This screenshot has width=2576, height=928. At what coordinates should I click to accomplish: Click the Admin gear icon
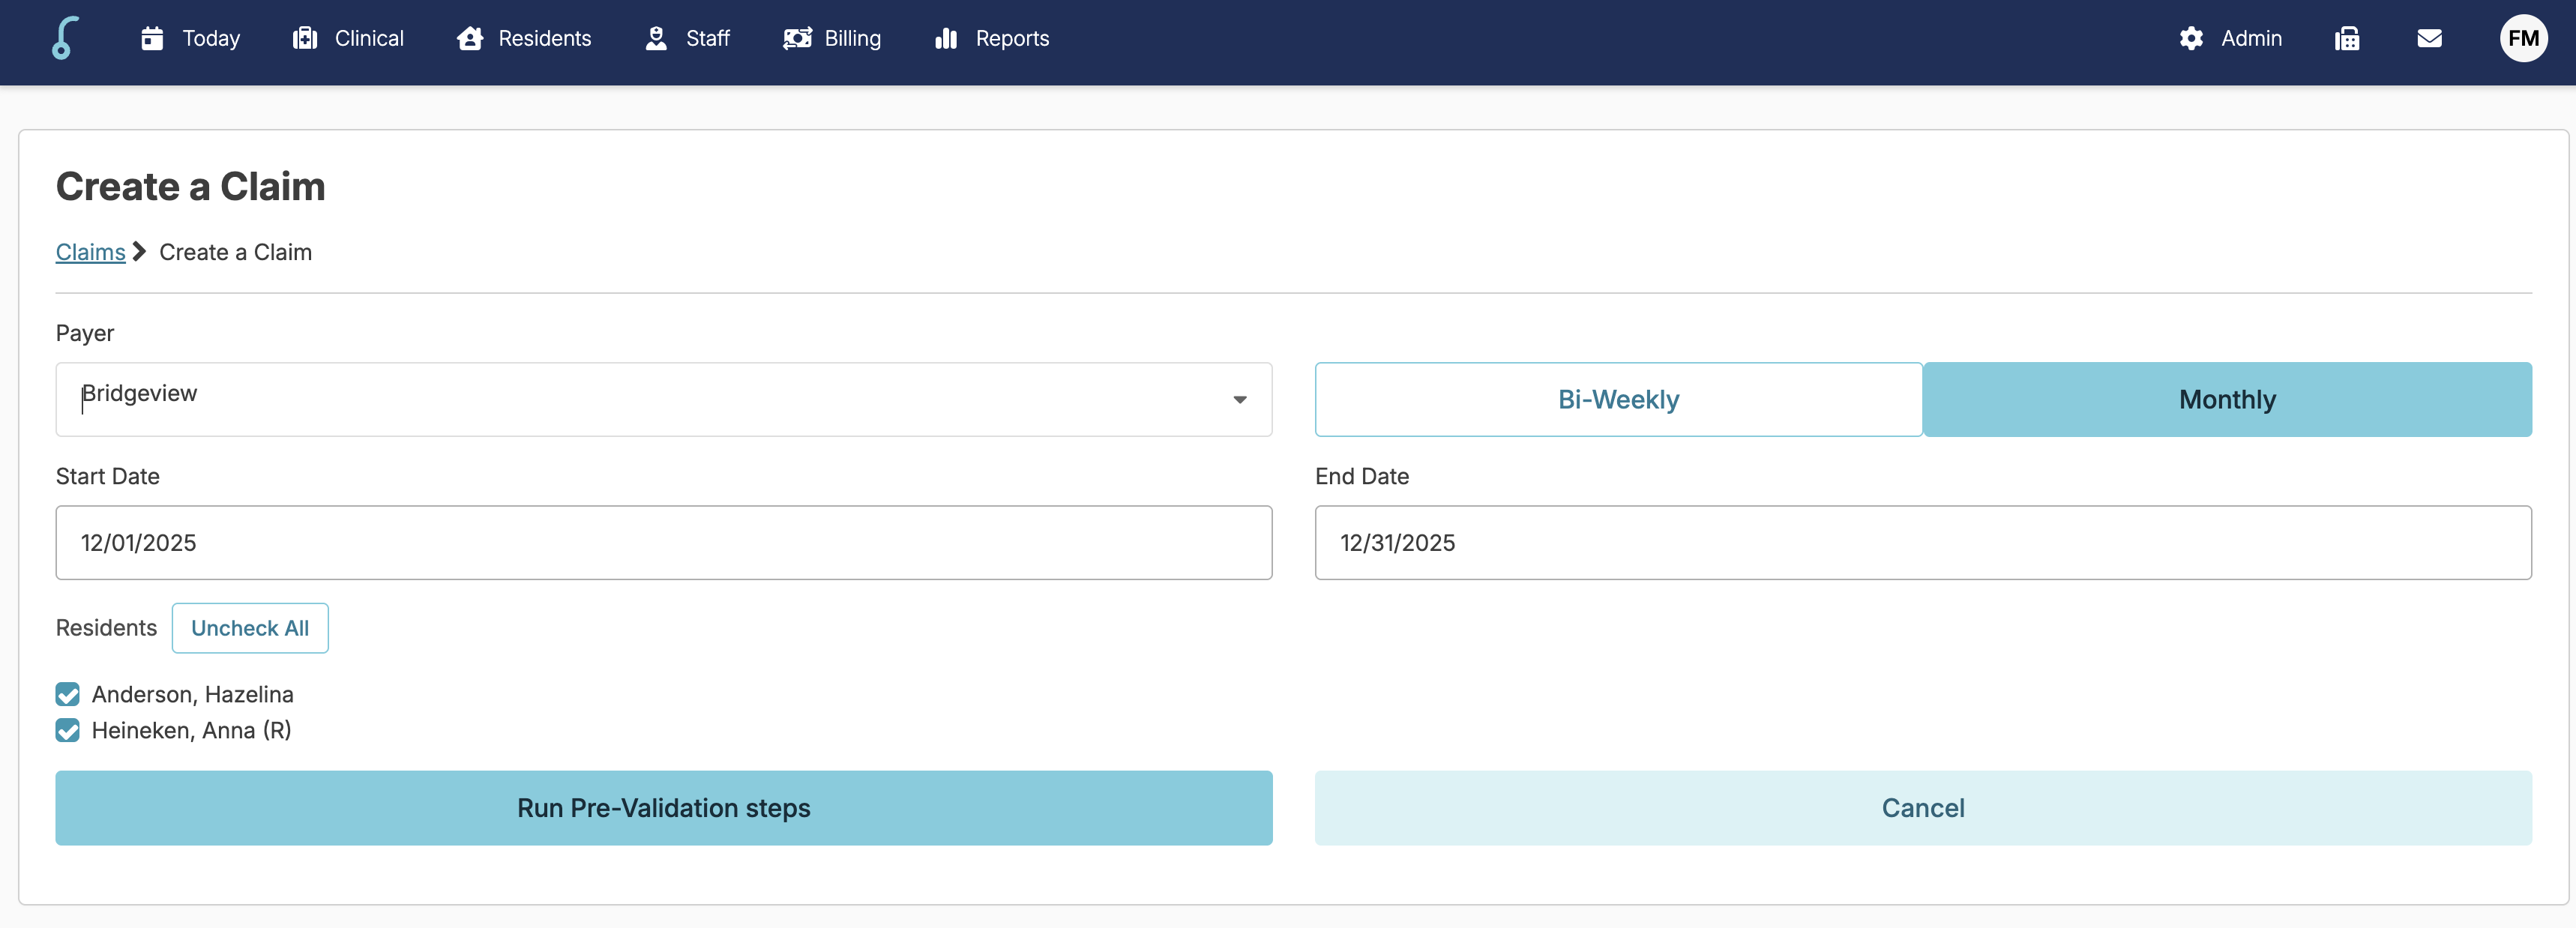2191,38
